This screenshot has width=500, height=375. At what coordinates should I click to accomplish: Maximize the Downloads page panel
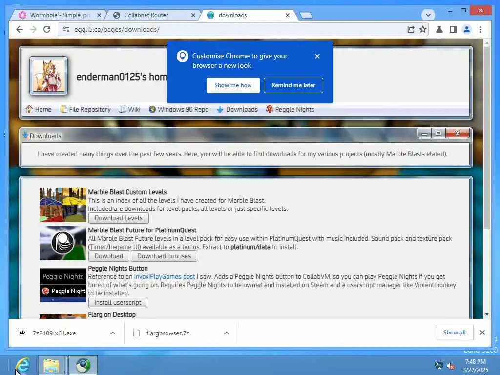pyautogui.click(x=438, y=134)
